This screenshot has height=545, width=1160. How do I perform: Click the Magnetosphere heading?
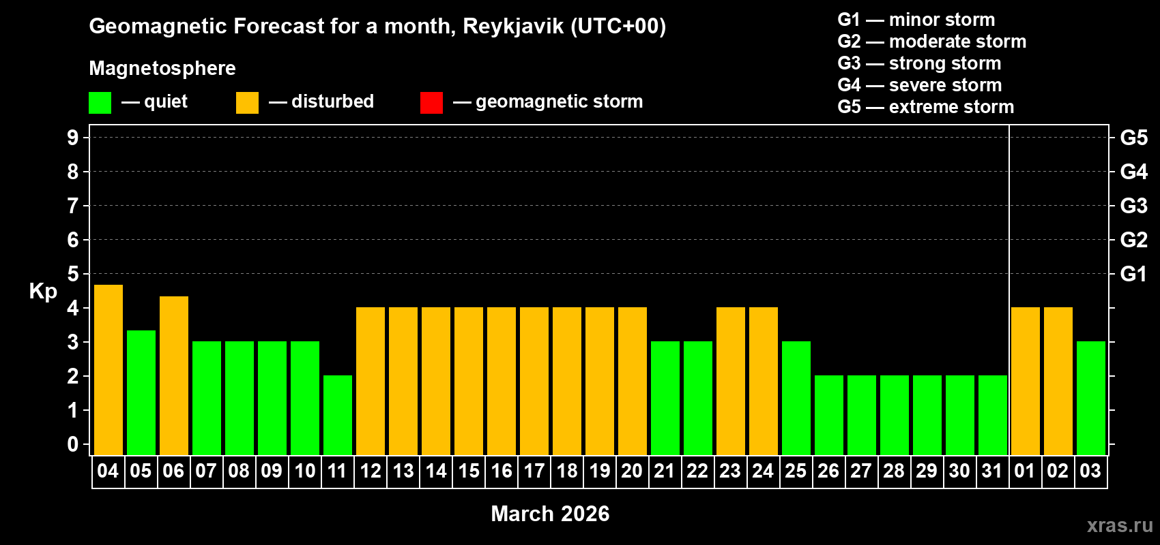pos(162,69)
